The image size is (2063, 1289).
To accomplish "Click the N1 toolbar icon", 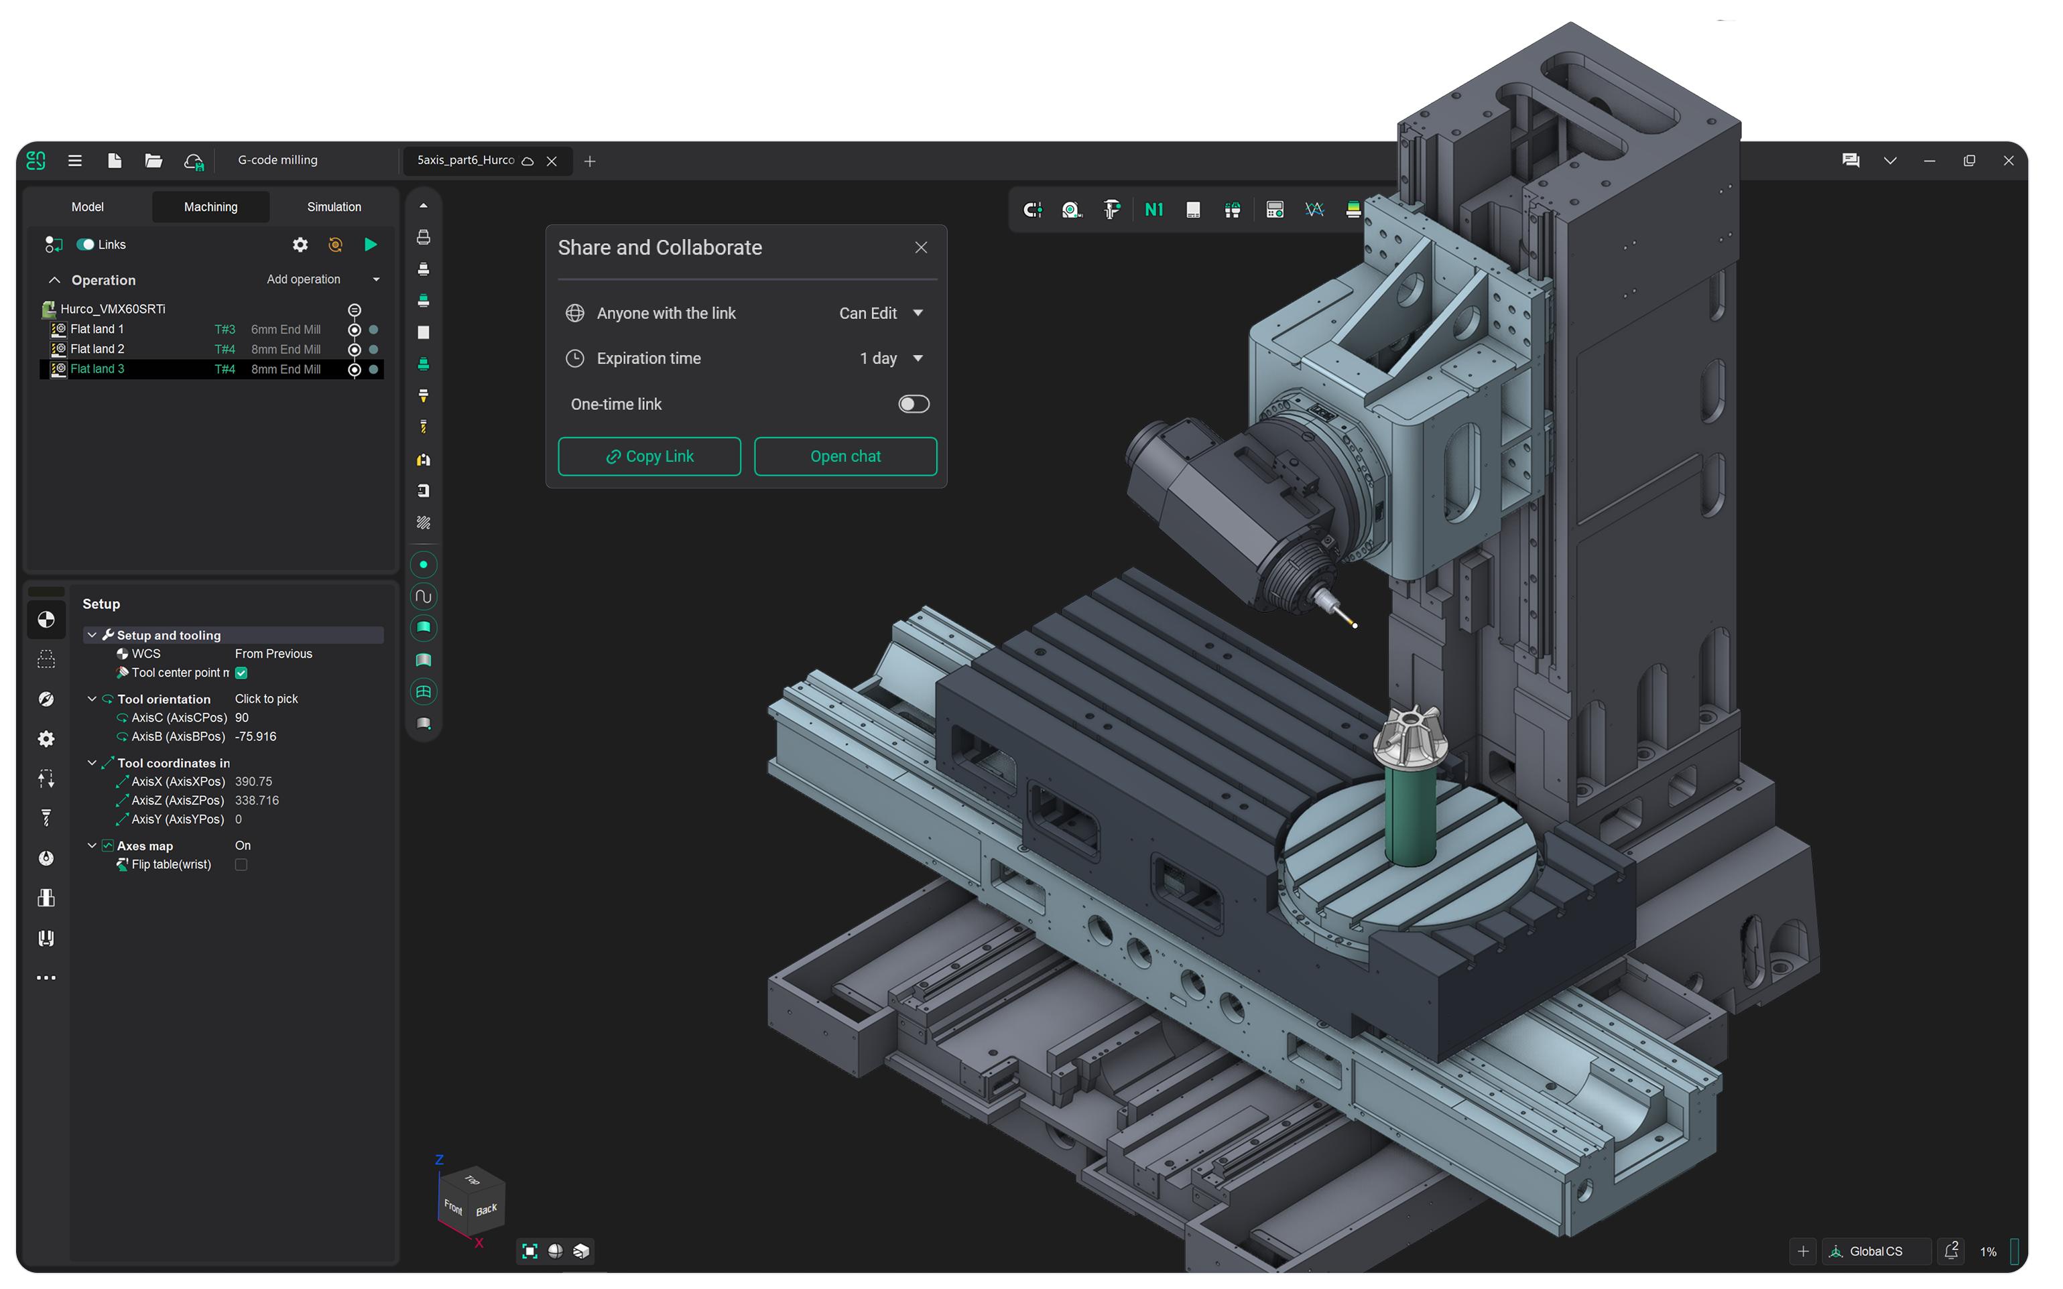I will (x=1154, y=210).
